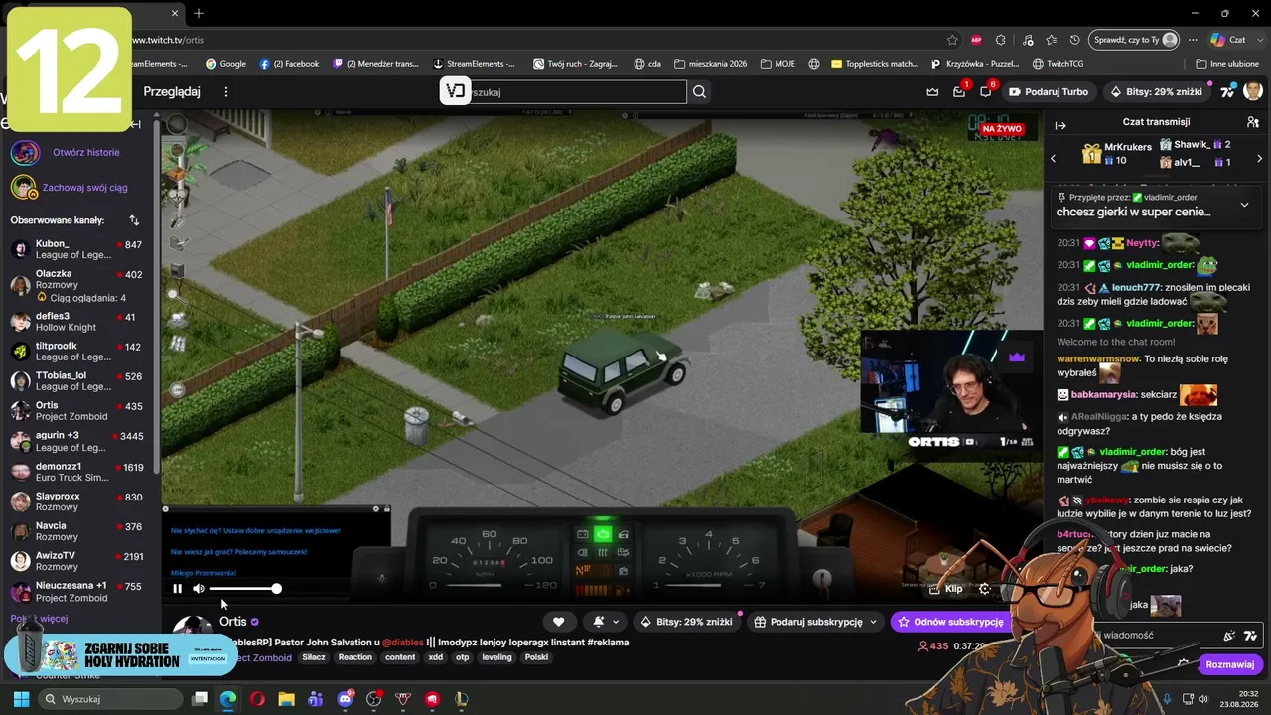Show next gift leaderboard entry arrow
This screenshot has width=1271, height=715.
(x=1259, y=158)
